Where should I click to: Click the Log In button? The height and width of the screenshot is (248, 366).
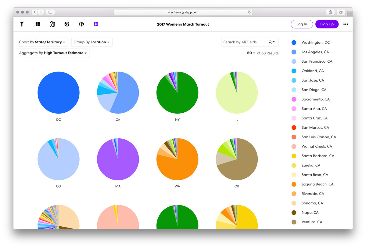coord(302,24)
